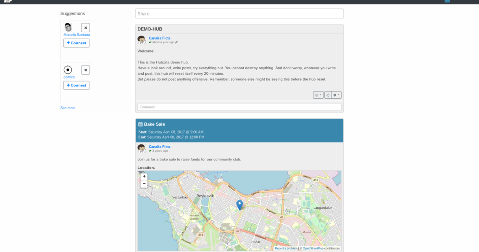The width and height of the screenshot is (479, 252).
Task: Click the Share post input field
Action: click(x=239, y=13)
